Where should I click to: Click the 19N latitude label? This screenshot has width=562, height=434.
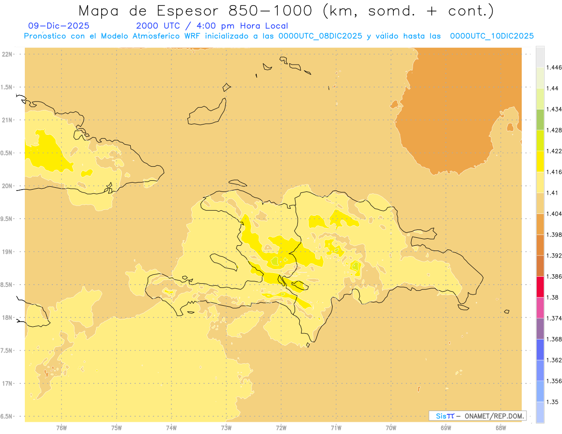(x=7, y=252)
